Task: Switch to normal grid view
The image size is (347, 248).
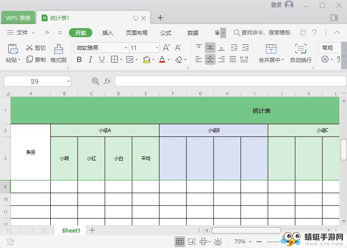Action: pyautogui.click(x=180, y=242)
